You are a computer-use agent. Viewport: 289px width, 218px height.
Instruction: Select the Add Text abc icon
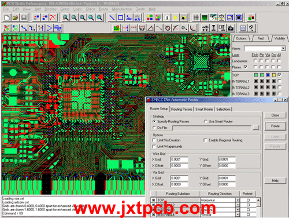tap(129, 17)
